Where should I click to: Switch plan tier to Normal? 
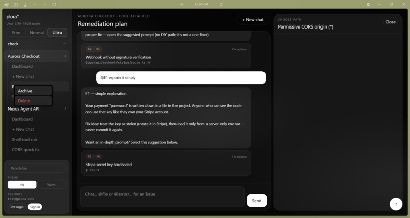coord(37,33)
